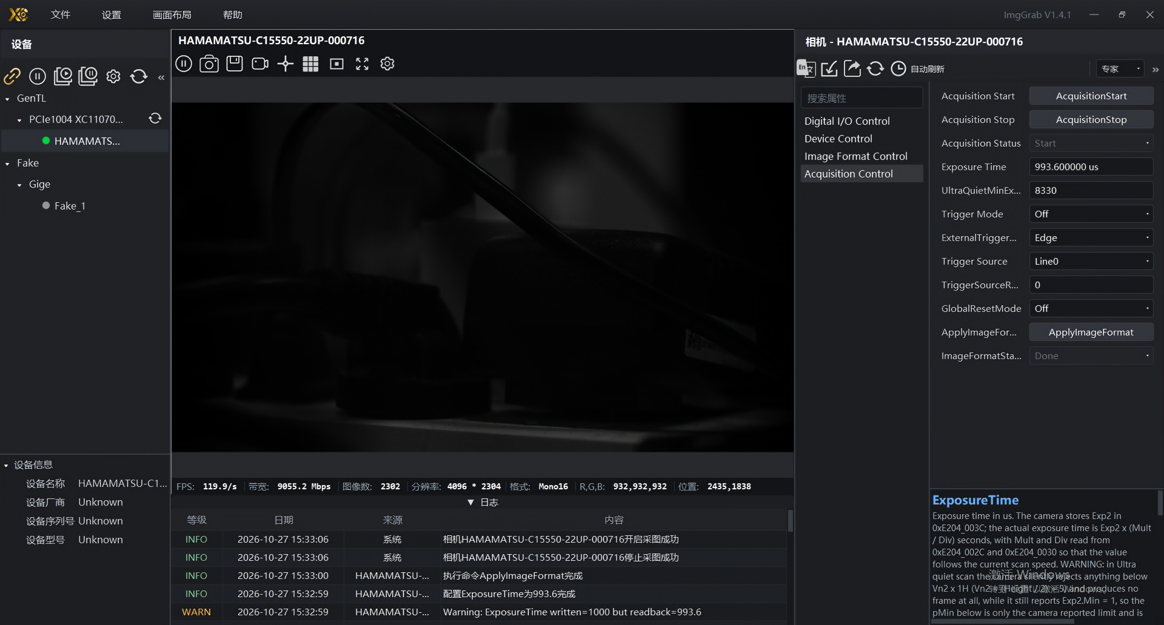The width and height of the screenshot is (1164, 625).
Task: Open the 帮助 menu
Action: tap(233, 15)
